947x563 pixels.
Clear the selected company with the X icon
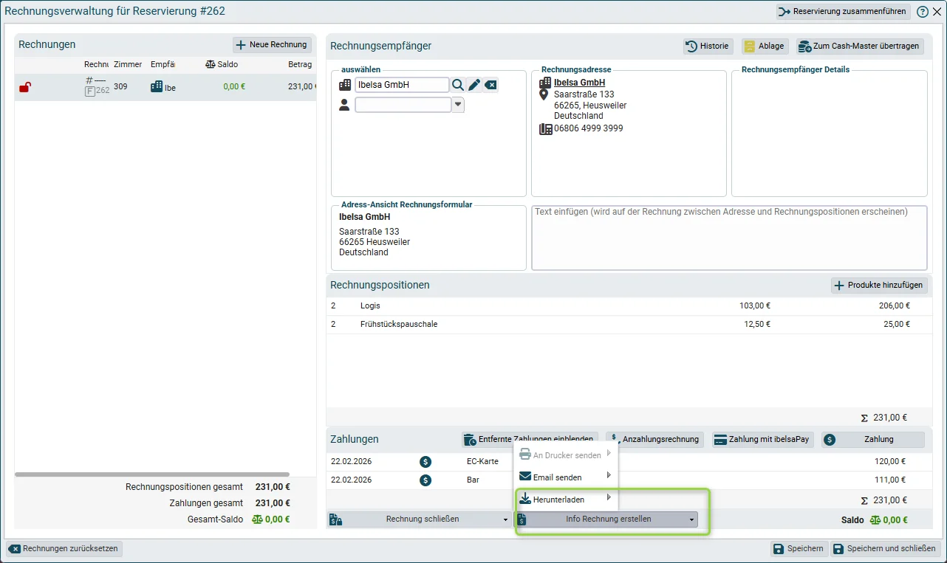click(490, 85)
